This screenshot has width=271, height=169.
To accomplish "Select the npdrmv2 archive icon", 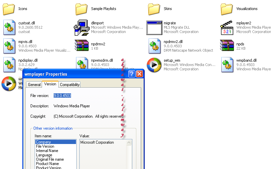I will click(82, 45).
